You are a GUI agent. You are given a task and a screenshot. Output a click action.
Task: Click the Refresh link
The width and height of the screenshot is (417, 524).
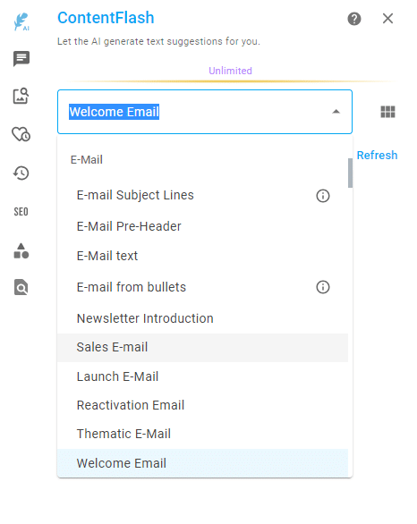pos(377,155)
